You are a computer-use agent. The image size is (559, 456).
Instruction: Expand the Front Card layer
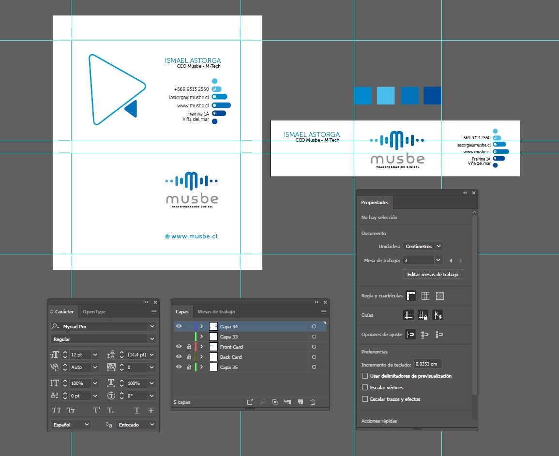[201, 347]
